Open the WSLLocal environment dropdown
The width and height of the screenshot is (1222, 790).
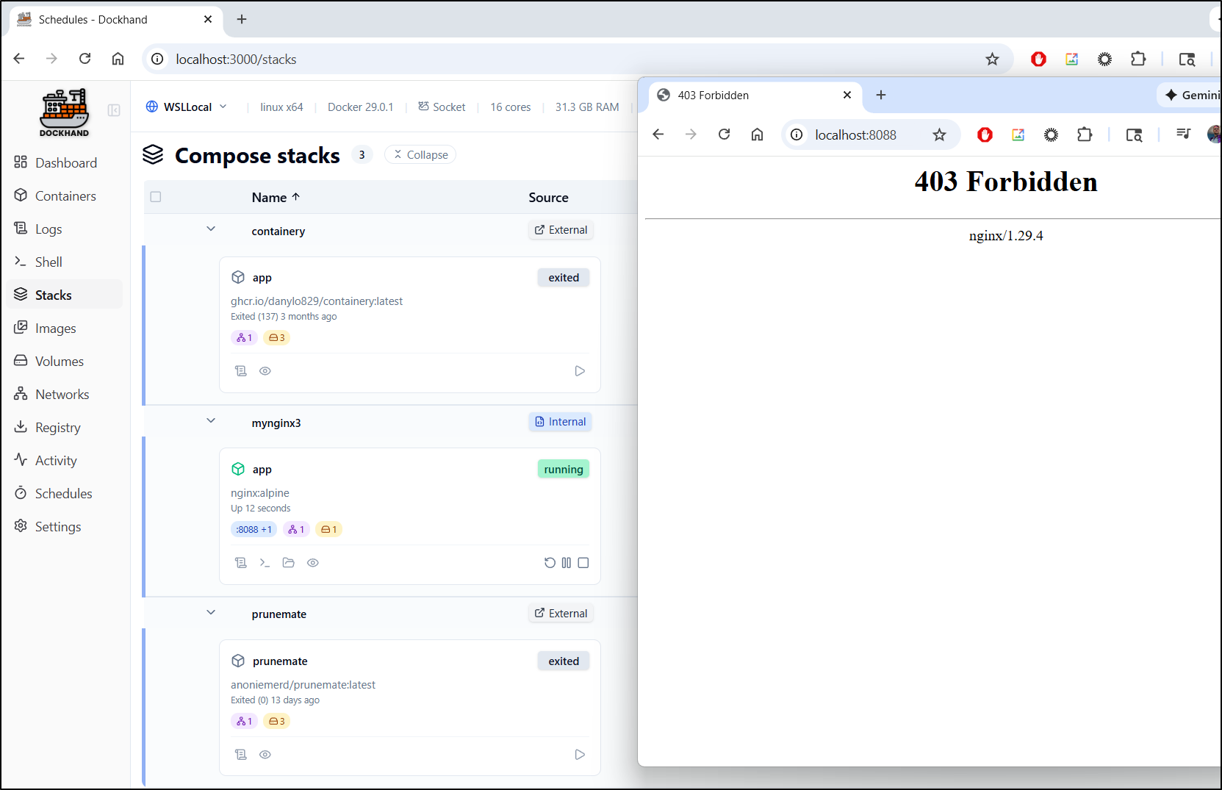[187, 107]
